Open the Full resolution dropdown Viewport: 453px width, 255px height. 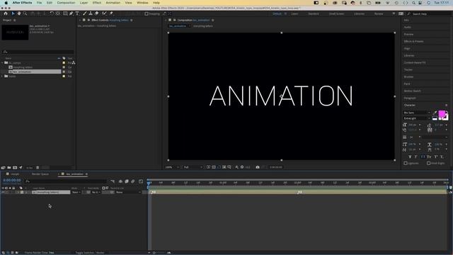(193, 167)
